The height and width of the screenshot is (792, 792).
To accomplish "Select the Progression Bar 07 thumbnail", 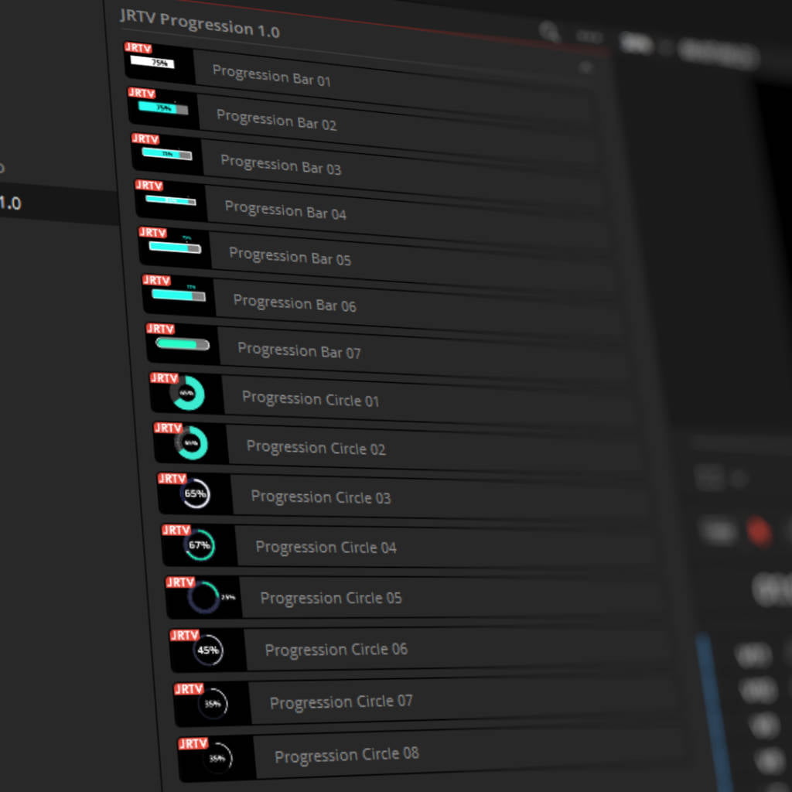I will coord(183,343).
